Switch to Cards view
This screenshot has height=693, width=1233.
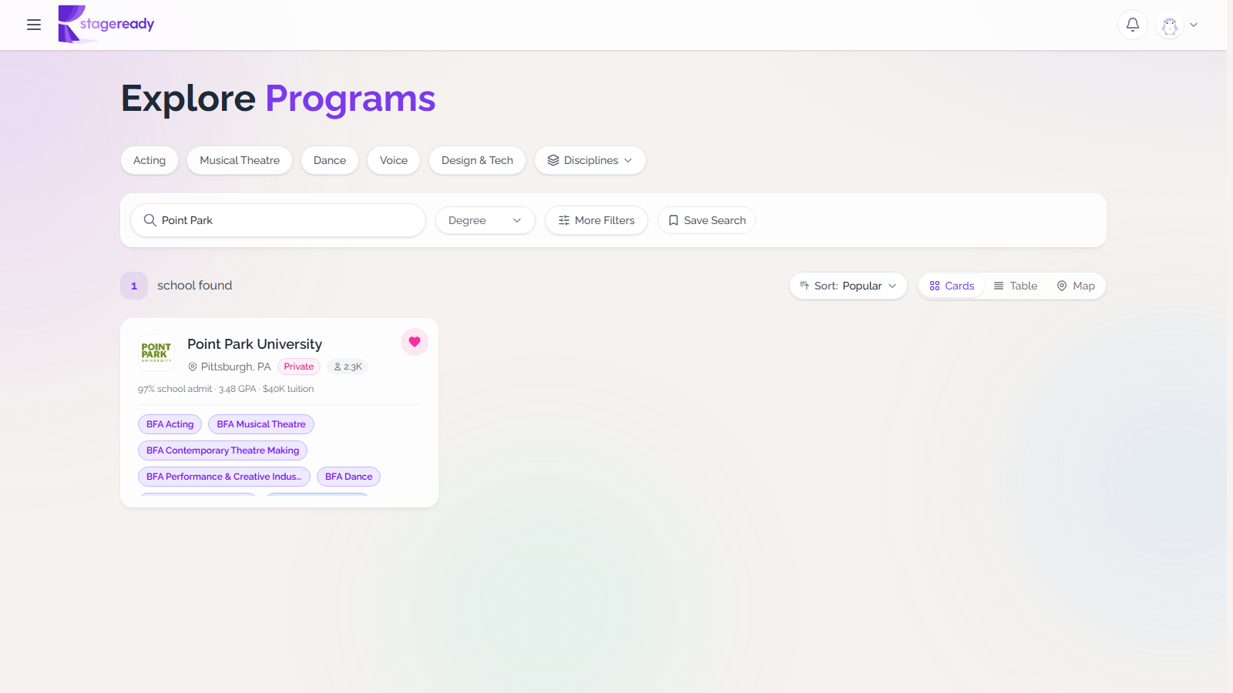(952, 286)
